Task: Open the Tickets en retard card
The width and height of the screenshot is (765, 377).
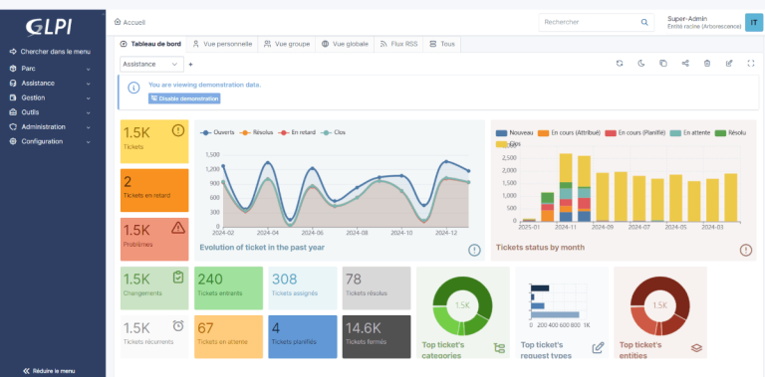Action: [x=154, y=190]
